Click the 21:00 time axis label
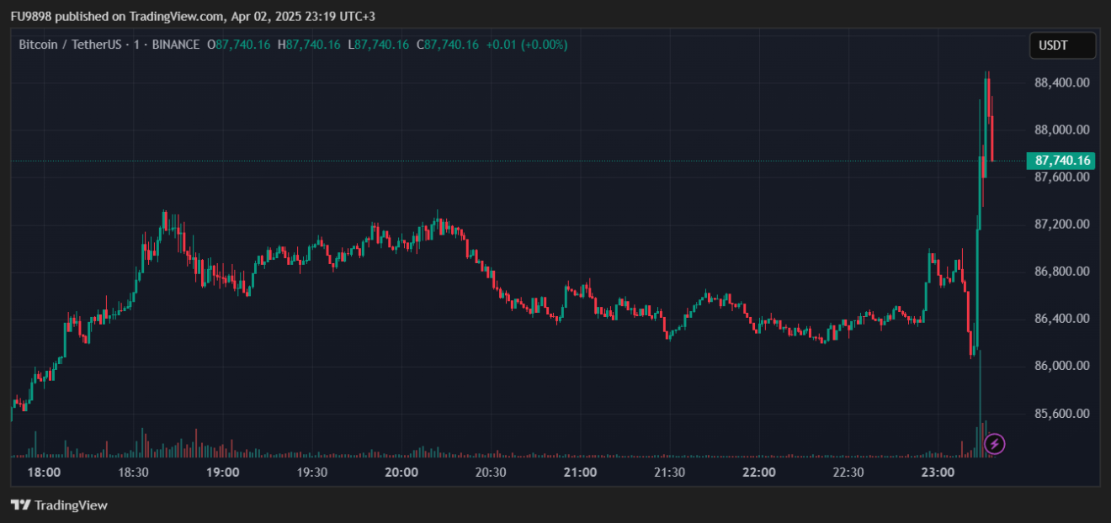1111x523 pixels. [x=580, y=473]
